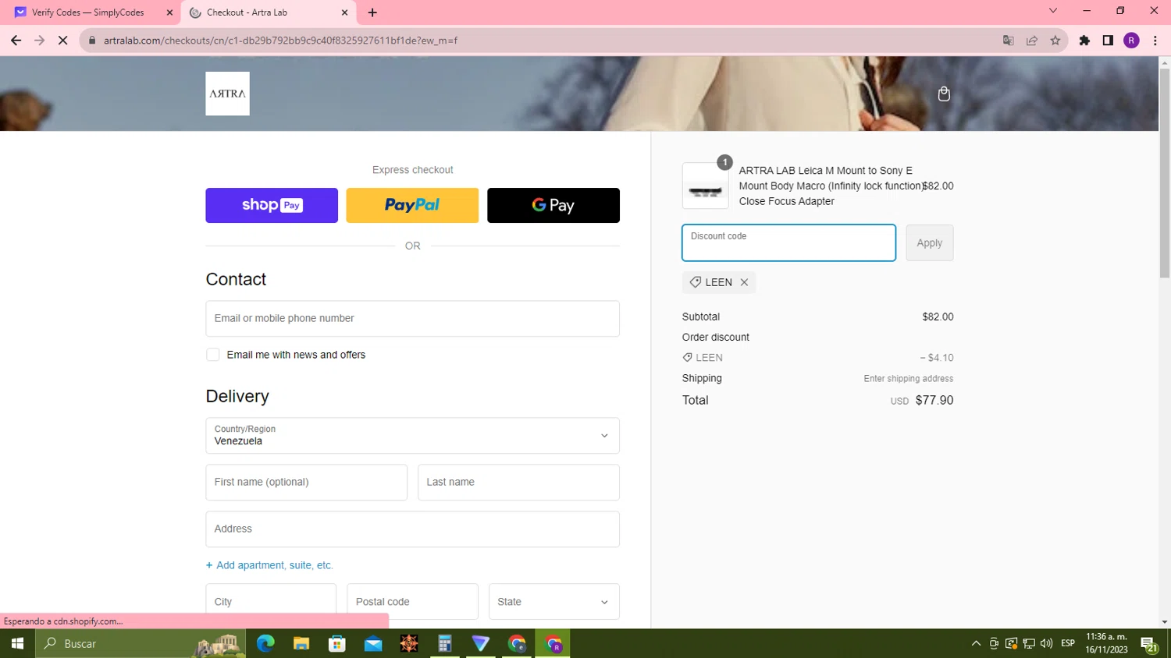Pay with Shop Pay button
1171x658 pixels.
[272, 205]
